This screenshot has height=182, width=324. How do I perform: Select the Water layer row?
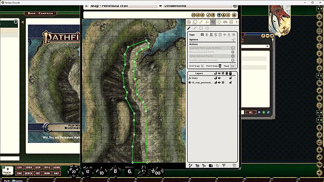[212, 78]
